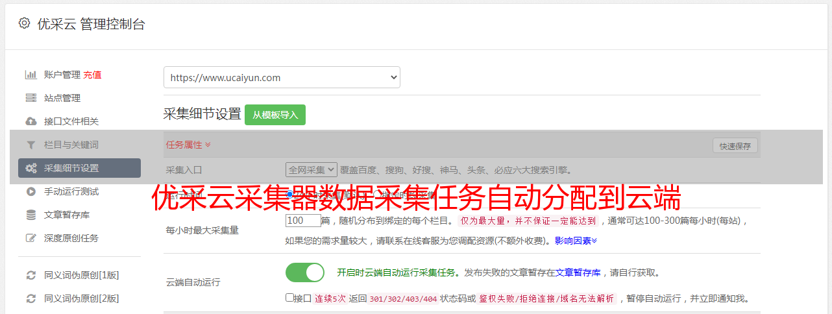Click the pink 仅为最大量，并不保证一定能达到 note
This screenshot has width=832, height=314.
(528, 221)
